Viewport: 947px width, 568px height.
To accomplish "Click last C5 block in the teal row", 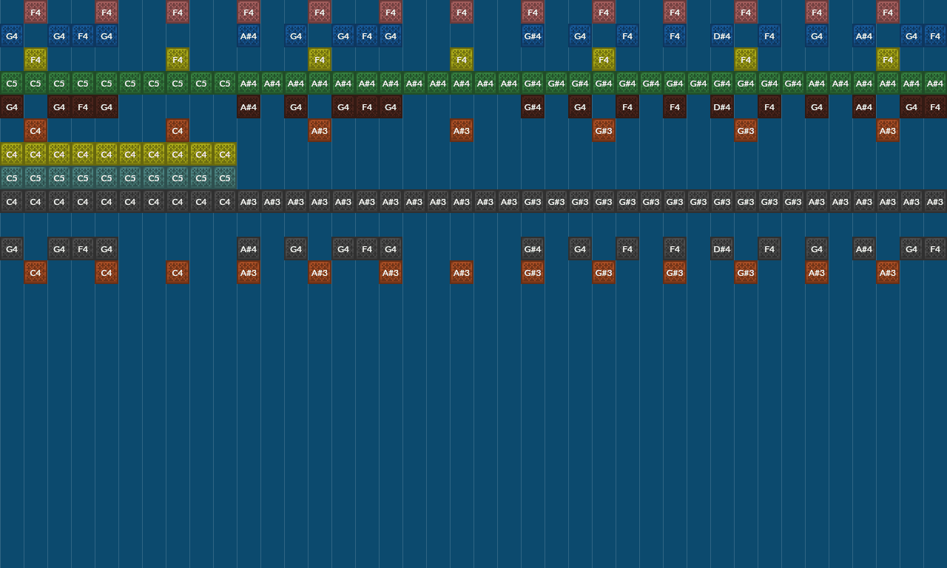I will pyautogui.click(x=225, y=177).
